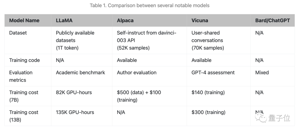Image resolution: width=300 pixels, height=131 pixels.
Task: Click the Training code row label
Action: [x=24, y=60]
